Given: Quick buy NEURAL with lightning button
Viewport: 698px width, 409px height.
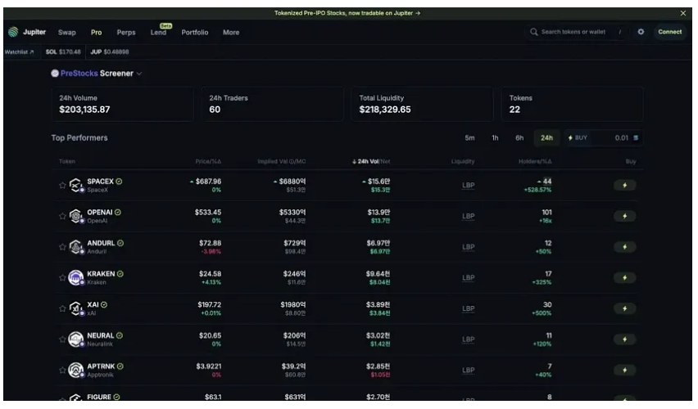Looking at the screenshot, I should tap(624, 339).
